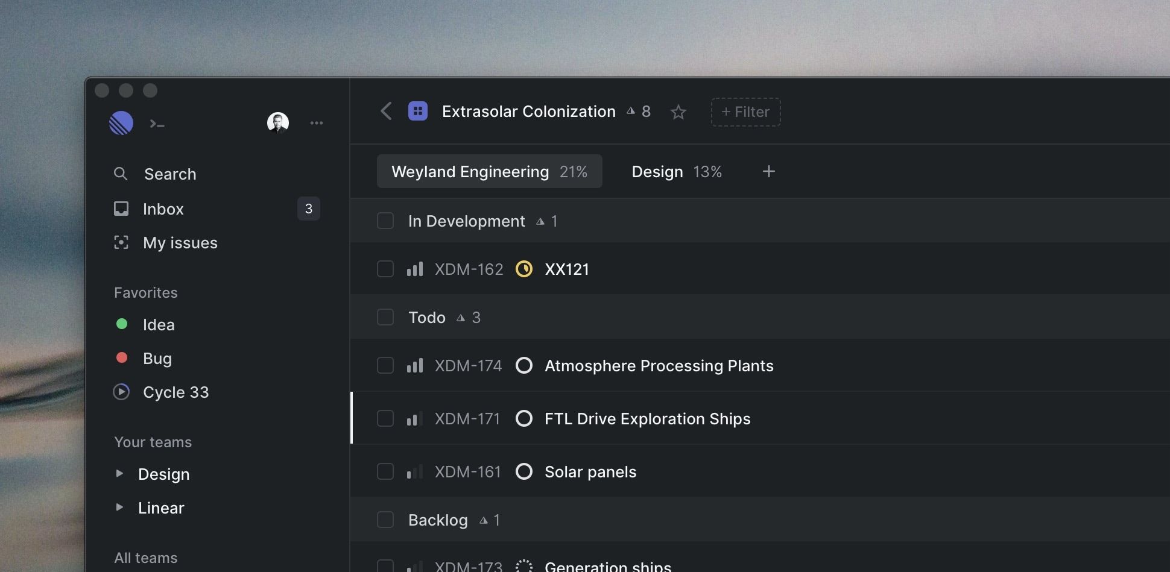The image size is (1170, 572).
Task: Click the Extrasolar Colonization project icon
Action: pyautogui.click(x=418, y=112)
